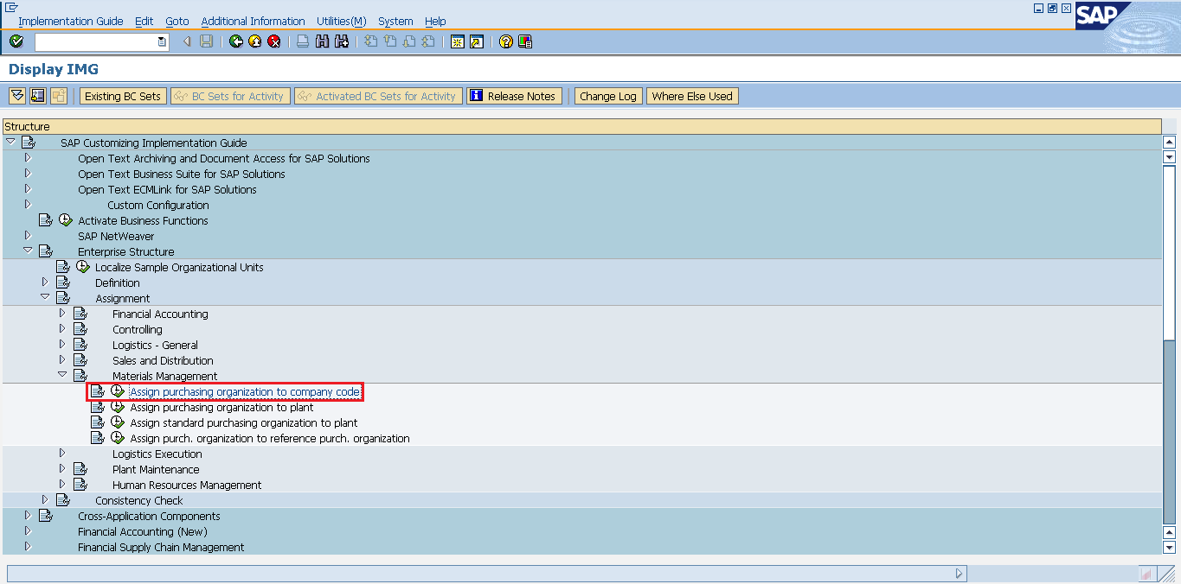Click the Previous Page icon
This screenshot has width=1181, height=584.
[390, 41]
